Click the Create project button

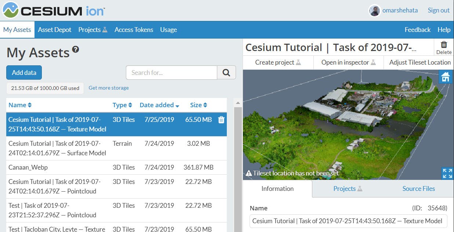click(x=278, y=62)
